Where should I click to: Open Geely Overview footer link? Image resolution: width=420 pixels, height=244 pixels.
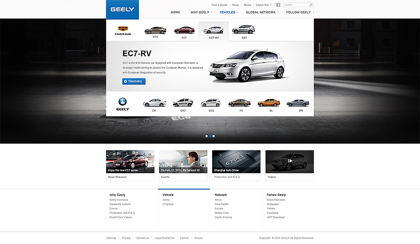pyautogui.click(x=119, y=200)
